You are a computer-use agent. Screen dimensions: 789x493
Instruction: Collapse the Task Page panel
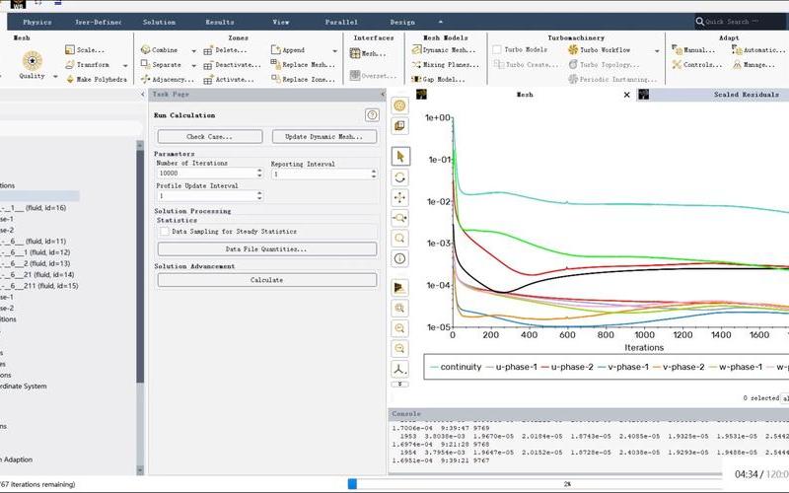[383, 94]
